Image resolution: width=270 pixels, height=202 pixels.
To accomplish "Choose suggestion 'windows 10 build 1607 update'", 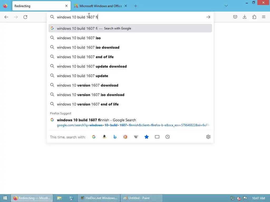I will pyautogui.click(x=130, y=76).
